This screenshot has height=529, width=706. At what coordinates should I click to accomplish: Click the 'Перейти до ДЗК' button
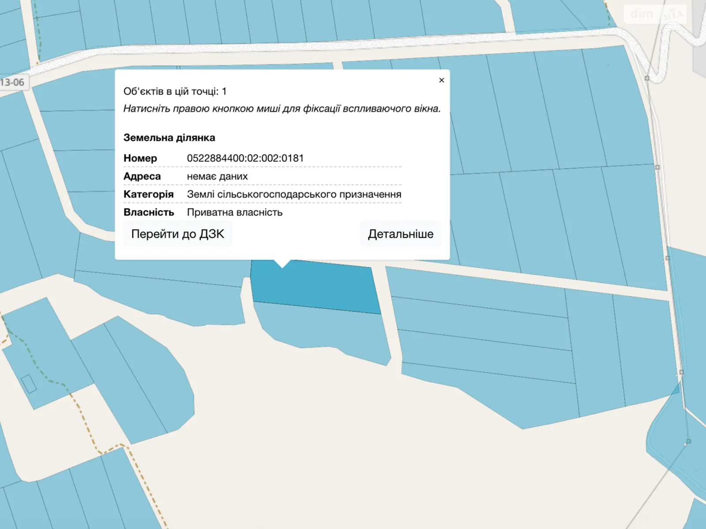(x=177, y=234)
